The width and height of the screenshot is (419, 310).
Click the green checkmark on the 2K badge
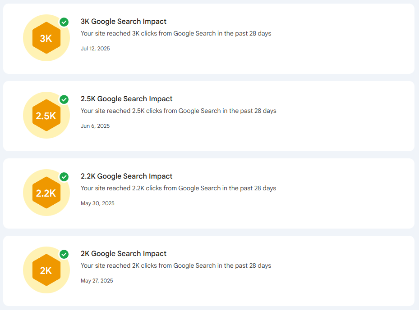64,255
